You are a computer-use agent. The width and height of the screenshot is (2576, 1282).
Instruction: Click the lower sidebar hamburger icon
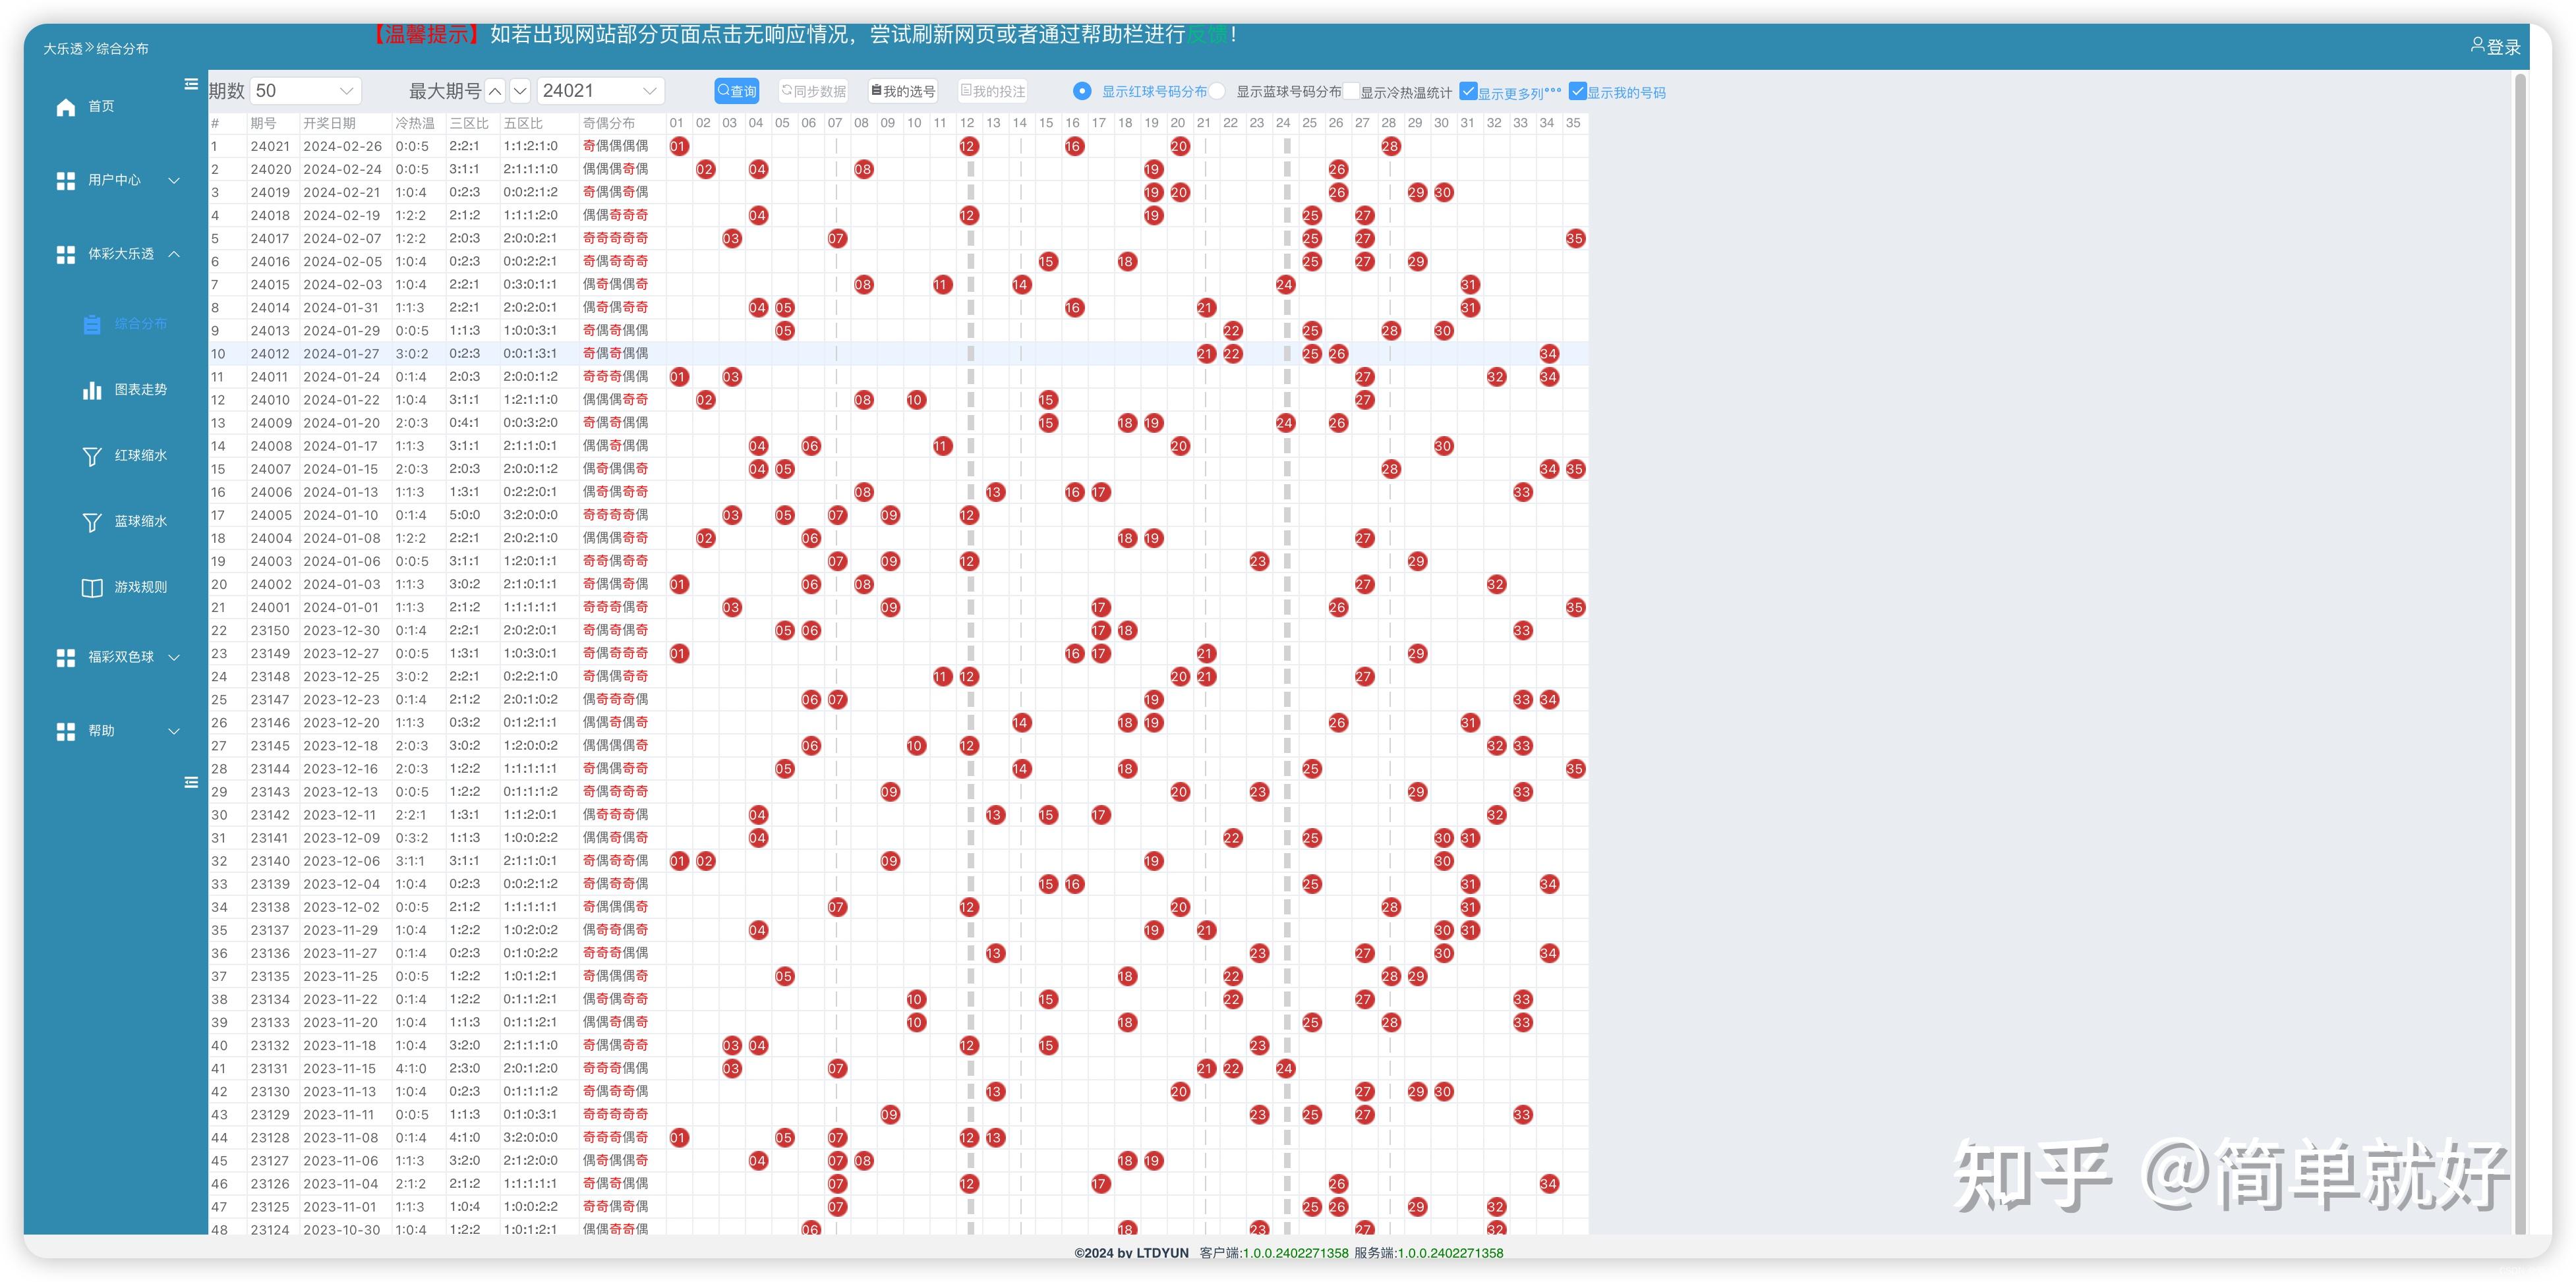click(x=191, y=783)
